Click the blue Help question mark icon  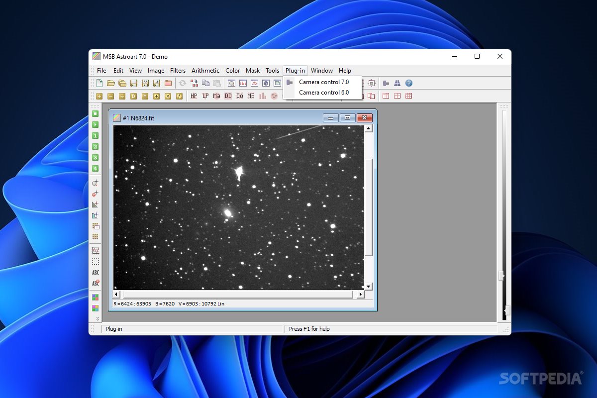click(x=409, y=83)
